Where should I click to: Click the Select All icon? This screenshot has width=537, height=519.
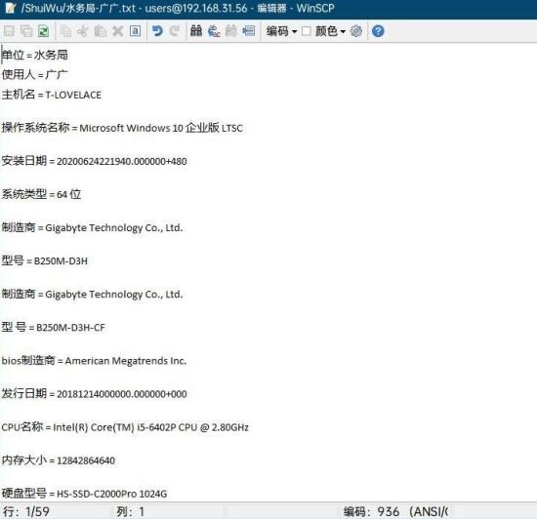(136, 31)
